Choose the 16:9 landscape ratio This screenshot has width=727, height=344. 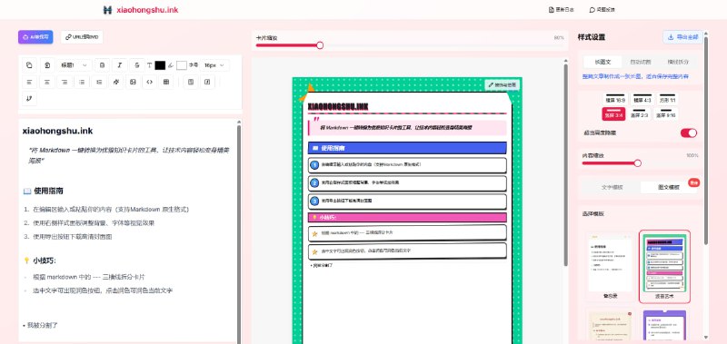pos(615,99)
